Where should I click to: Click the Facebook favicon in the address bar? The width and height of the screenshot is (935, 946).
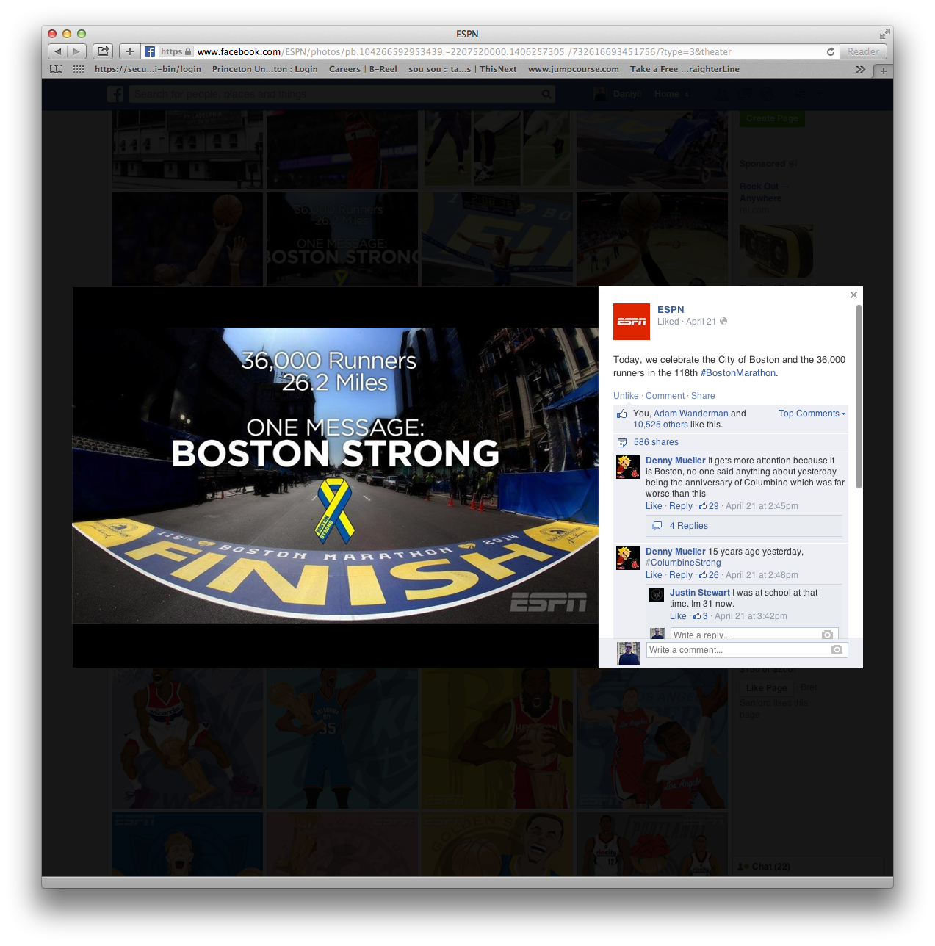pyautogui.click(x=149, y=51)
